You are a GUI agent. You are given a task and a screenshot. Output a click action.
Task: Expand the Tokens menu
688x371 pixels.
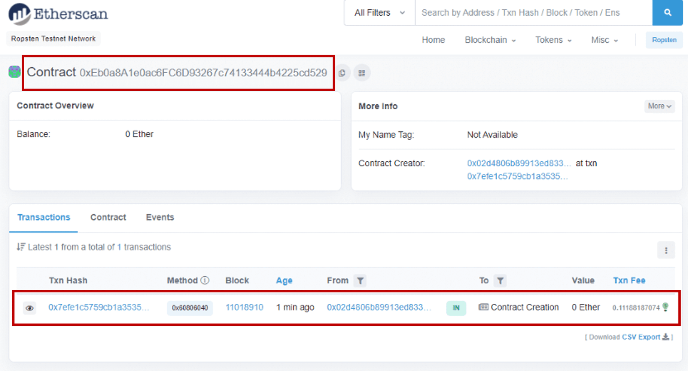pos(553,40)
